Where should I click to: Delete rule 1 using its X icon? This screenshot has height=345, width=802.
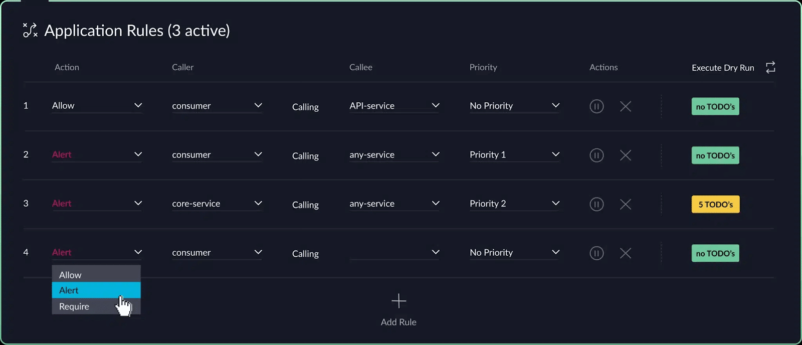pyautogui.click(x=625, y=106)
